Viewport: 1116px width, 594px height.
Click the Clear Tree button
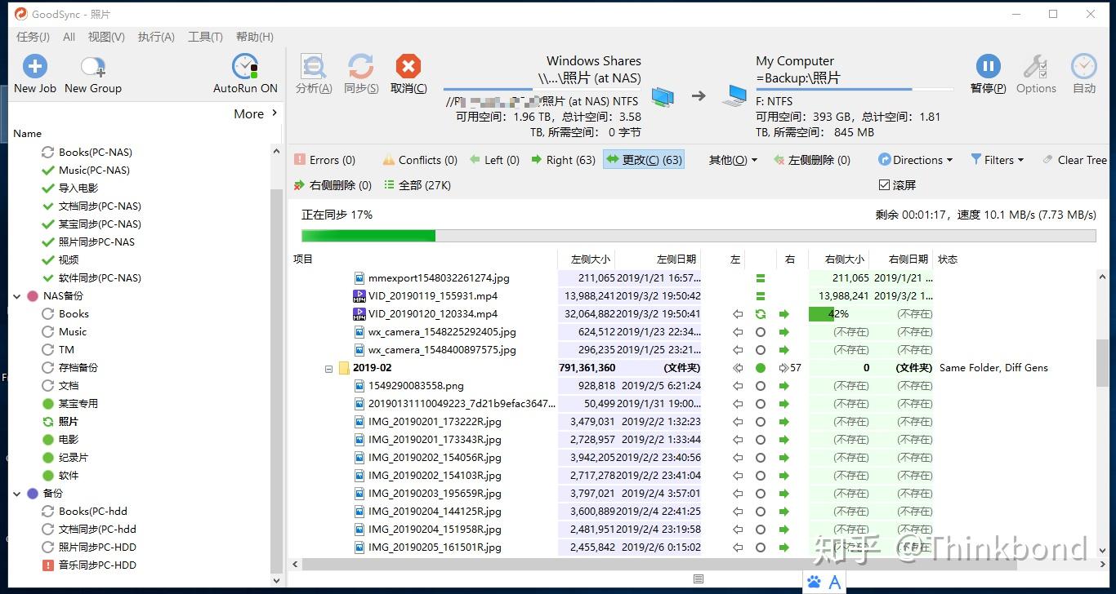click(1074, 160)
